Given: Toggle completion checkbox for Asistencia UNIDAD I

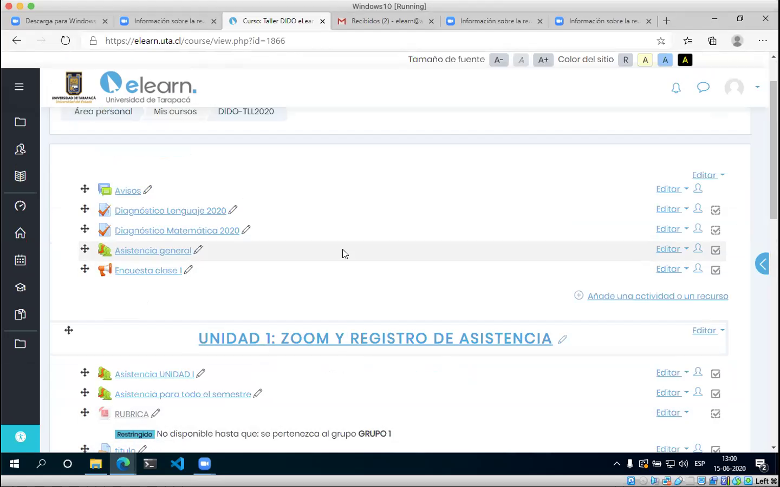Looking at the screenshot, I should (716, 374).
